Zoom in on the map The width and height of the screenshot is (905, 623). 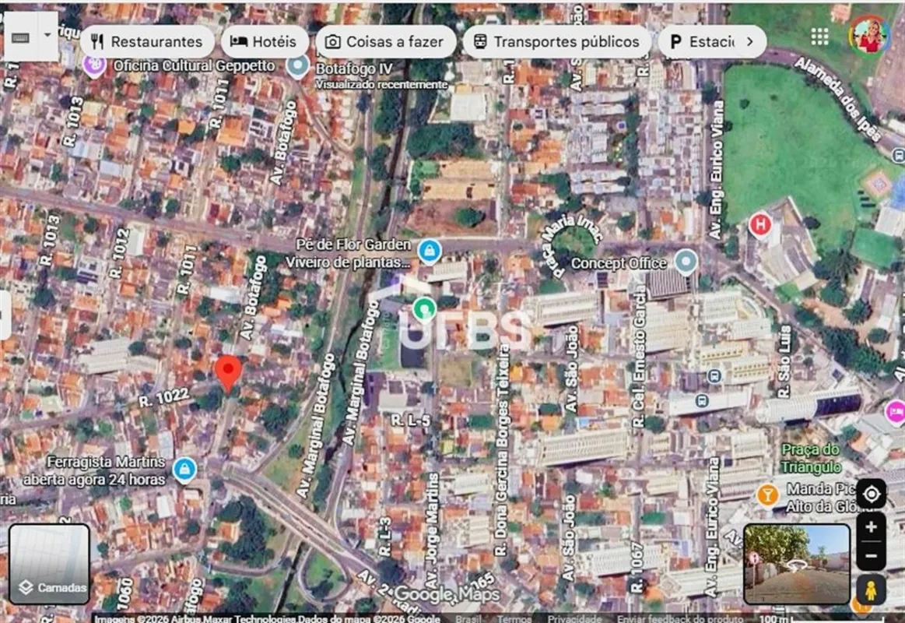pyautogui.click(x=871, y=527)
